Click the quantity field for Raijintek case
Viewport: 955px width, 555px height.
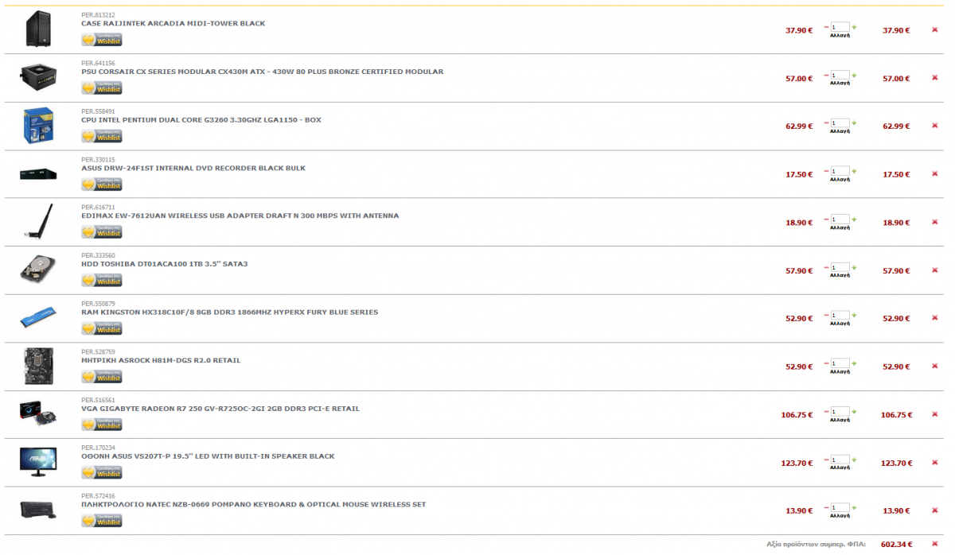(x=840, y=28)
